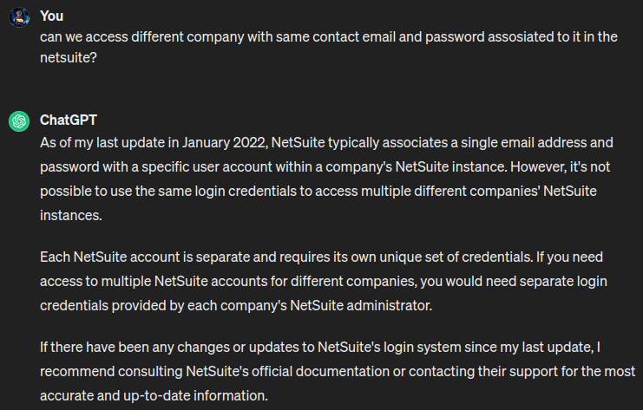Click the user profile avatar picture
This screenshot has height=410, width=643.
pyautogui.click(x=19, y=17)
